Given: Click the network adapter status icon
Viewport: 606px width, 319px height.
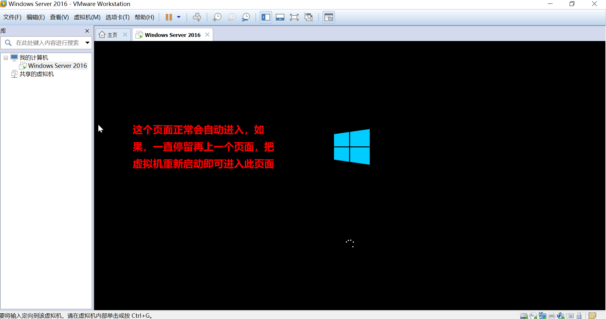Looking at the screenshot, I should [542, 316].
